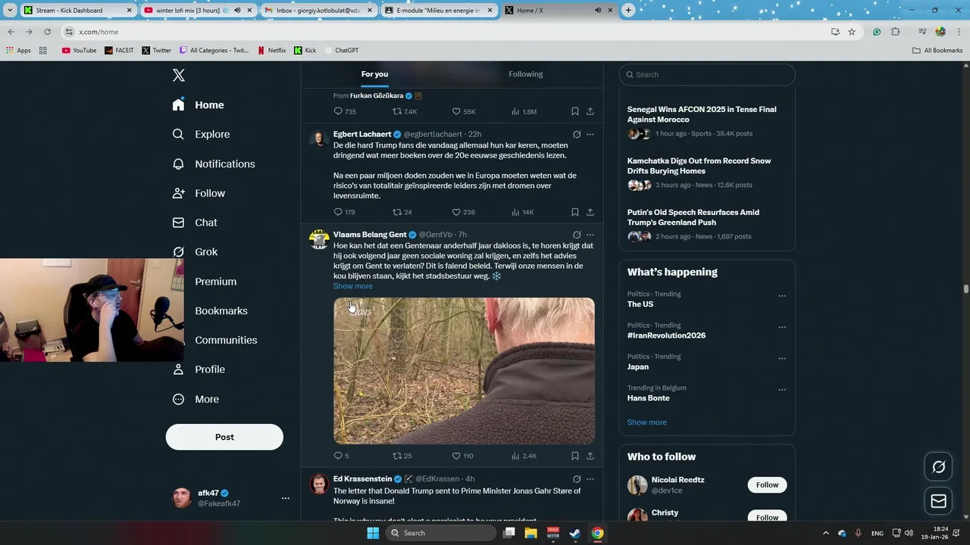The width and height of the screenshot is (970, 545).
Task: Switch to E-module Milieu en energie tab
Action: click(x=438, y=10)
